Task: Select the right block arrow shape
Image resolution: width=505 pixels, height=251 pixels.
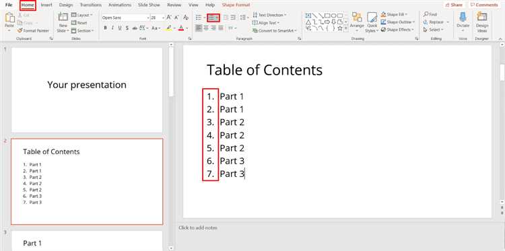Action: tap(327, 22)
